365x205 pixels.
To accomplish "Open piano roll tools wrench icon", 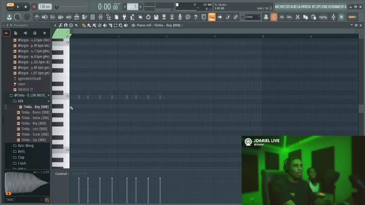I will 60,25.
